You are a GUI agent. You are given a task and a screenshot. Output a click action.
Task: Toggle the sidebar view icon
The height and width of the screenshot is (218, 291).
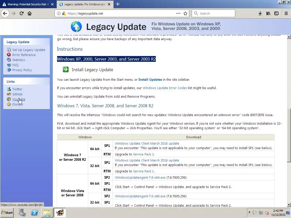coord(276,13)
